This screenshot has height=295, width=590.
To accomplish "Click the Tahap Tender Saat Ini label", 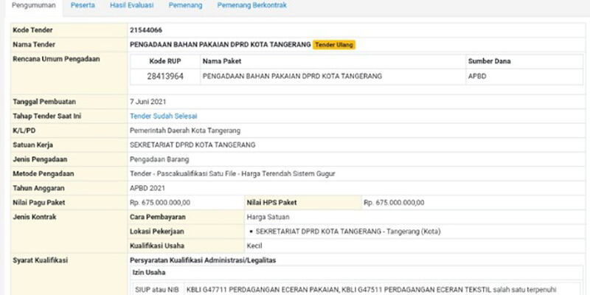I will (x=47, y=117).
